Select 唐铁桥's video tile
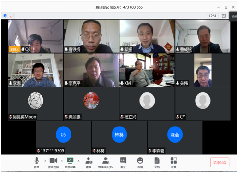 pyautogui.click(x=91, y=36)
